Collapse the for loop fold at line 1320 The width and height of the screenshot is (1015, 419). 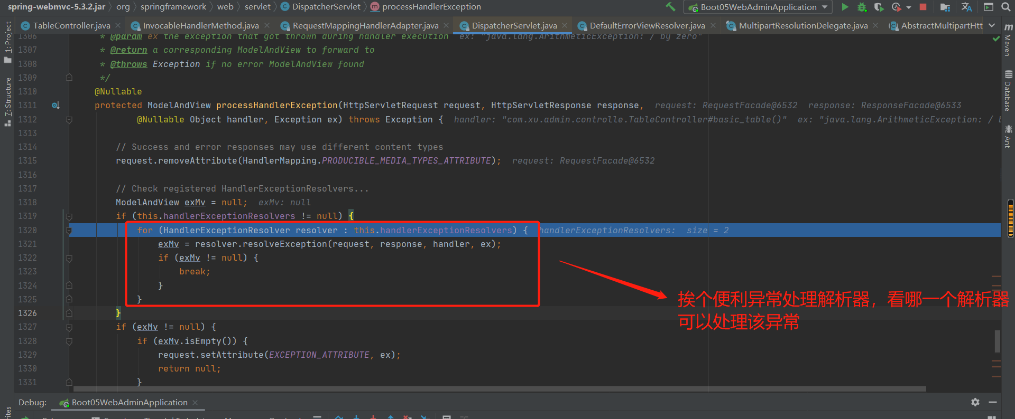(x=69, y=230)
